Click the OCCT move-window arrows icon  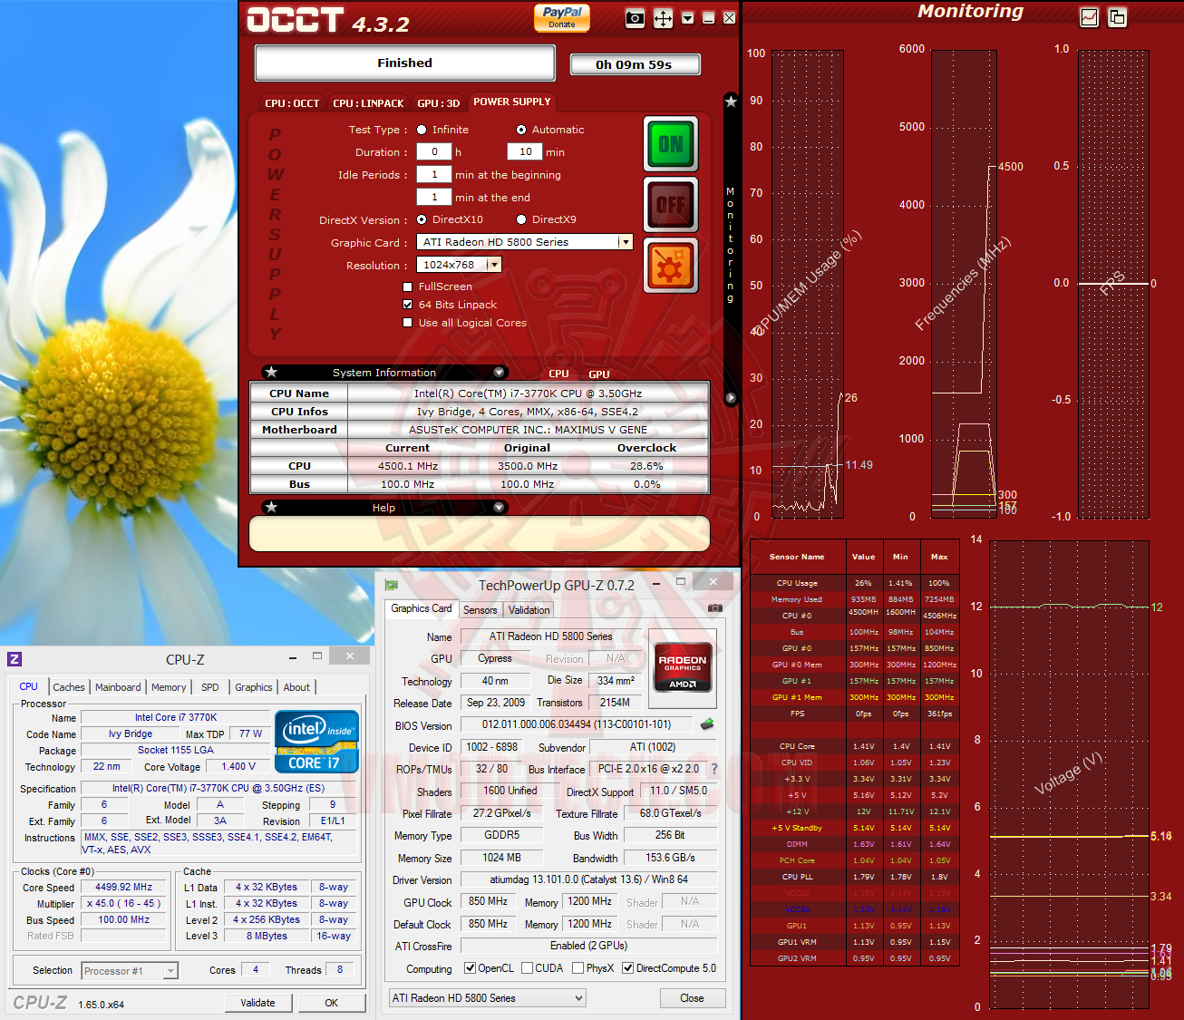(664, 18)
